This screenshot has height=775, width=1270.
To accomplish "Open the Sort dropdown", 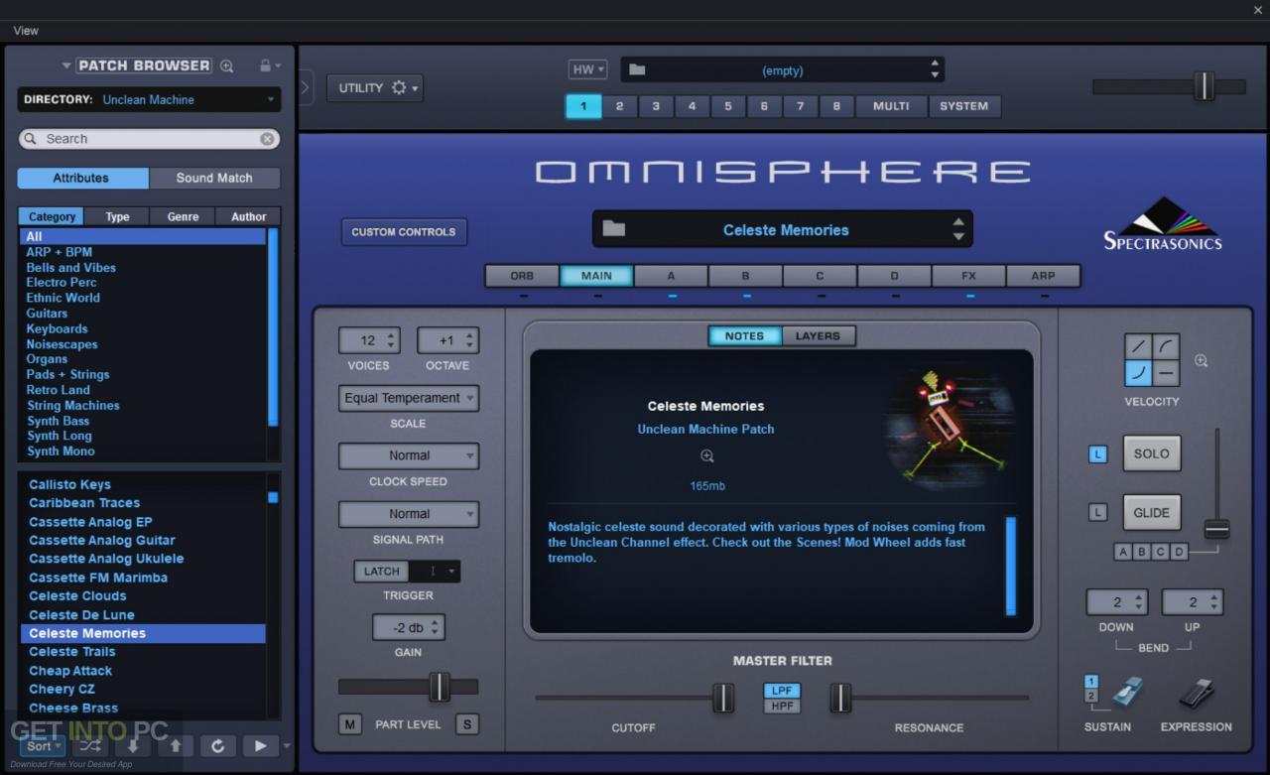I will [x=44, y=745].
